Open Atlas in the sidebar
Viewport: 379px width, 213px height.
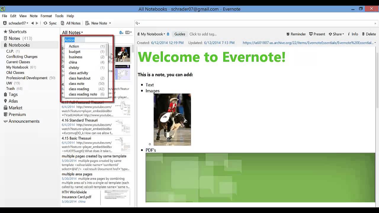pyautogui.click(x=11, y=101)
